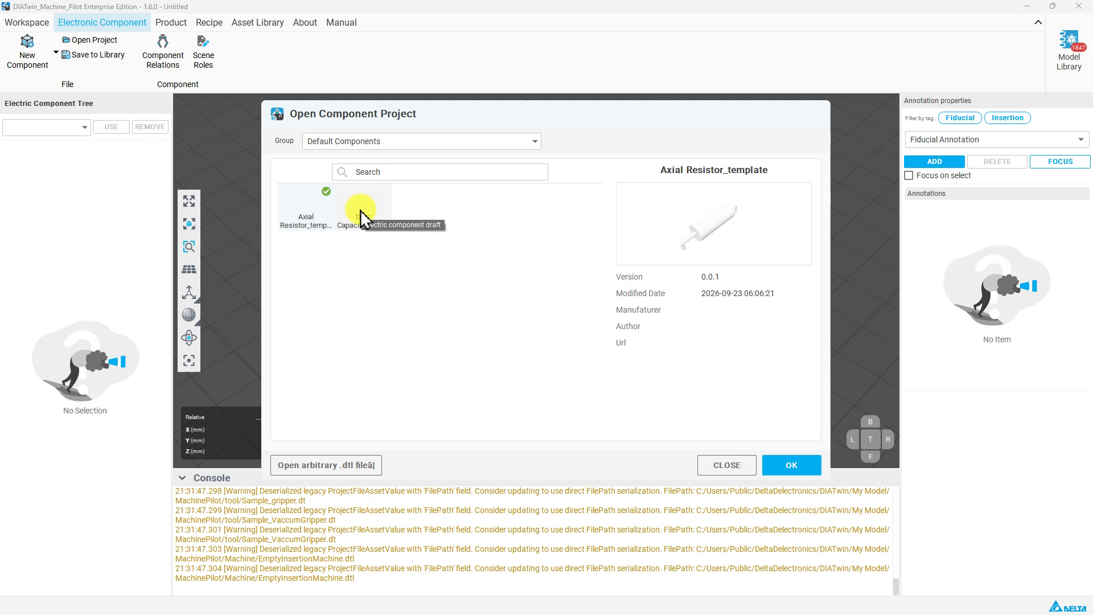
Task: Click the orbit rotate view icon
Action: pyautogui.click(x=189, y=338)
